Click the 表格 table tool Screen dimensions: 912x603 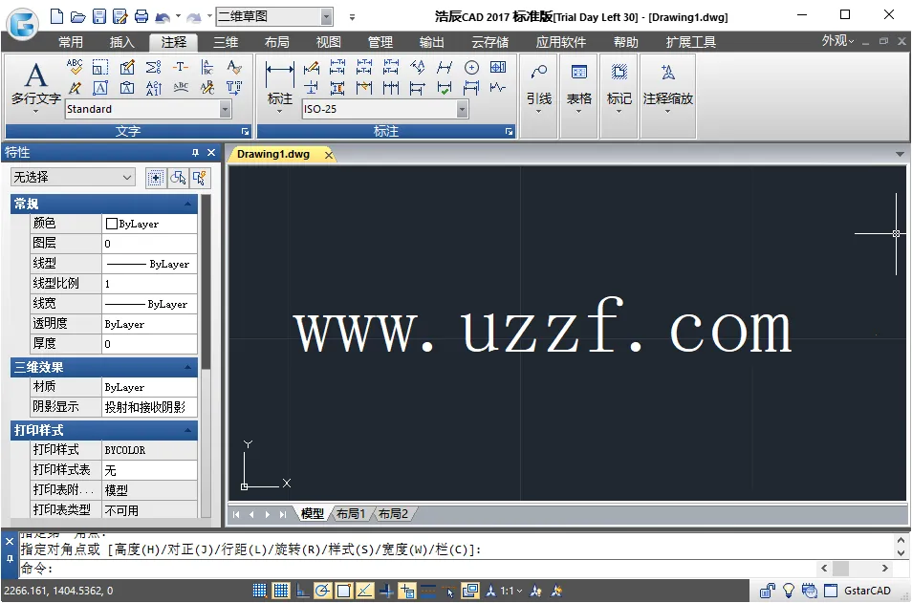(578, 84)
